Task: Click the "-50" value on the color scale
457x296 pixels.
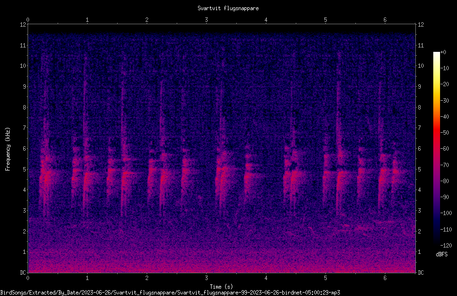Action: point(445,133)
